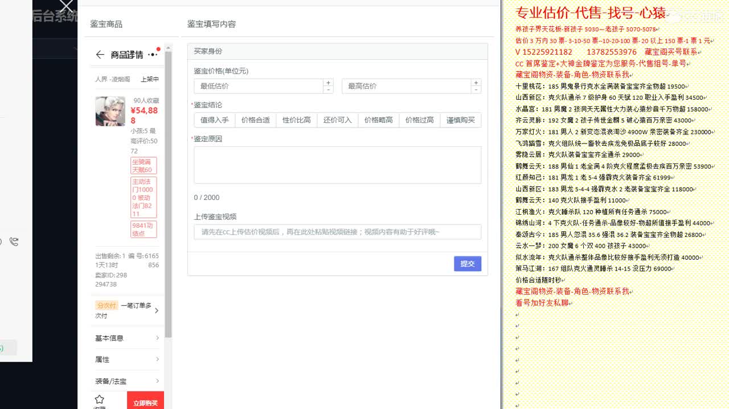The image size is (729, 409).
Task: Click the 红颜知己 listing line in the document
Action: (595, 178)
